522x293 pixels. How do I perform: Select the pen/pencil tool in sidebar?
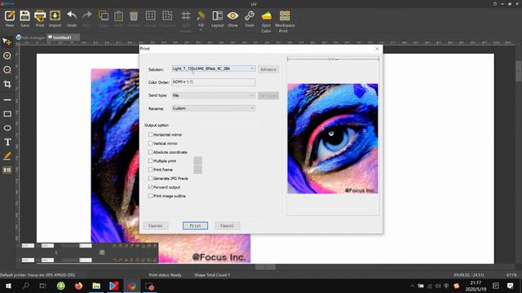coord(7,156)
